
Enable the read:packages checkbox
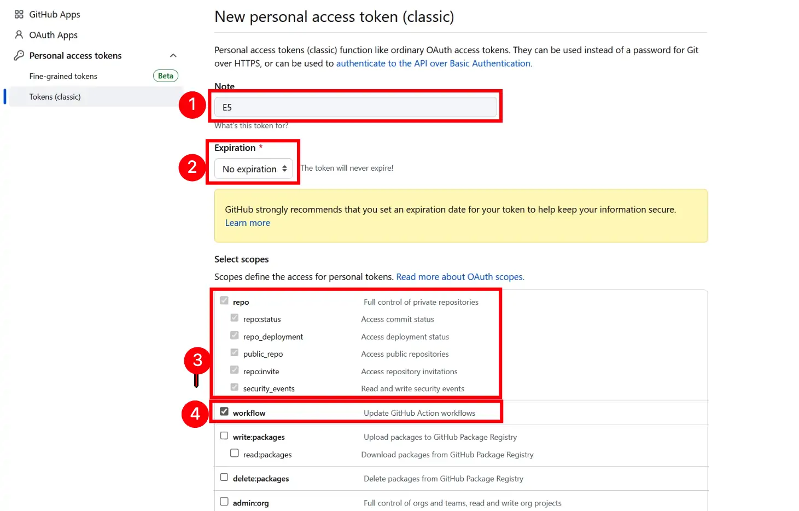(x=234, y=452)
